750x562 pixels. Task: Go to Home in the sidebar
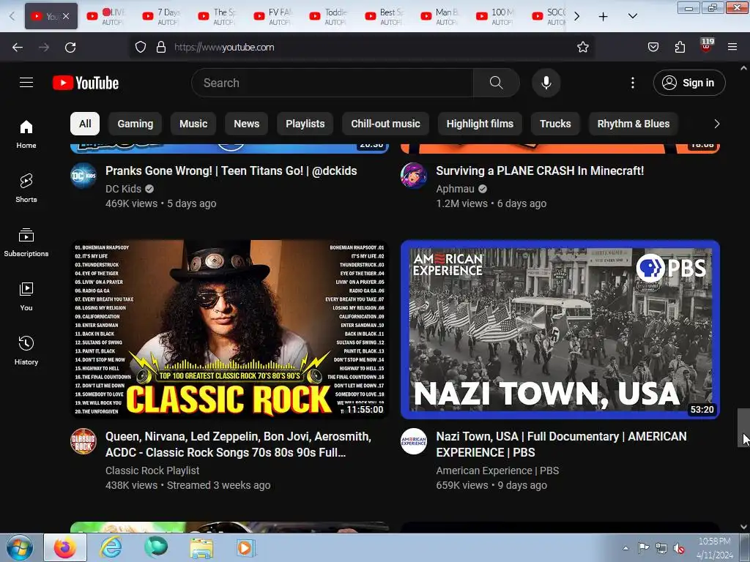pos(26,134)
